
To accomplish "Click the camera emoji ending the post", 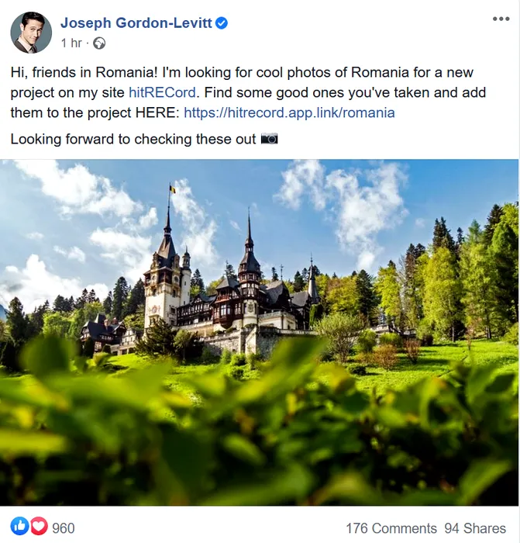I will (269, 139).
